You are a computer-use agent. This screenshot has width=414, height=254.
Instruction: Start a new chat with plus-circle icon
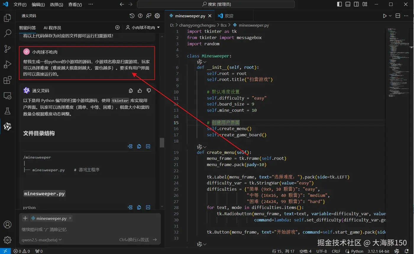(x=117, y=27)
